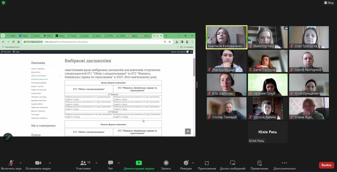Stop video with the camera icon
337x172 pixels.
(38, 163)
